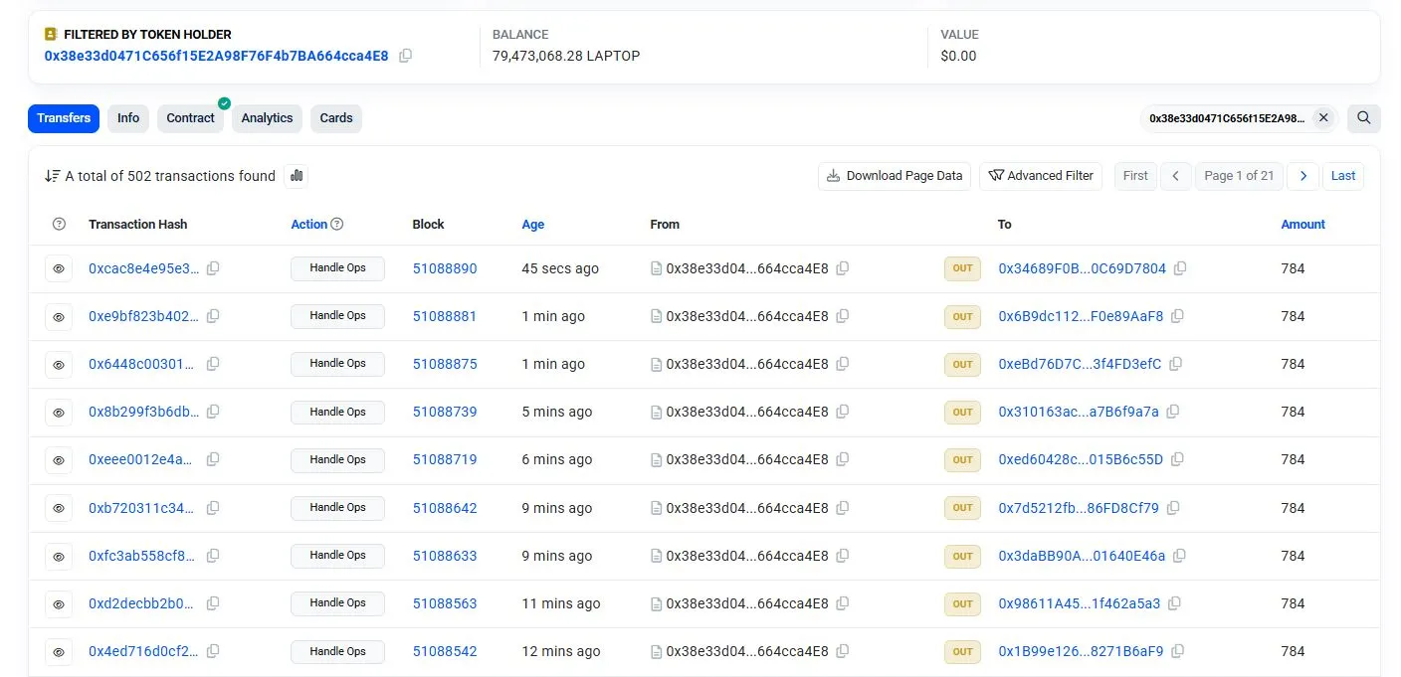Download Page Data
This screenshot has height=677, width=1401.
pyautogui.click(x=895, y=176)
